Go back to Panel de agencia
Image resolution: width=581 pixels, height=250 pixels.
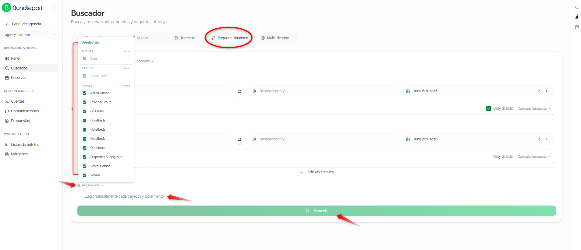(23, 24)
